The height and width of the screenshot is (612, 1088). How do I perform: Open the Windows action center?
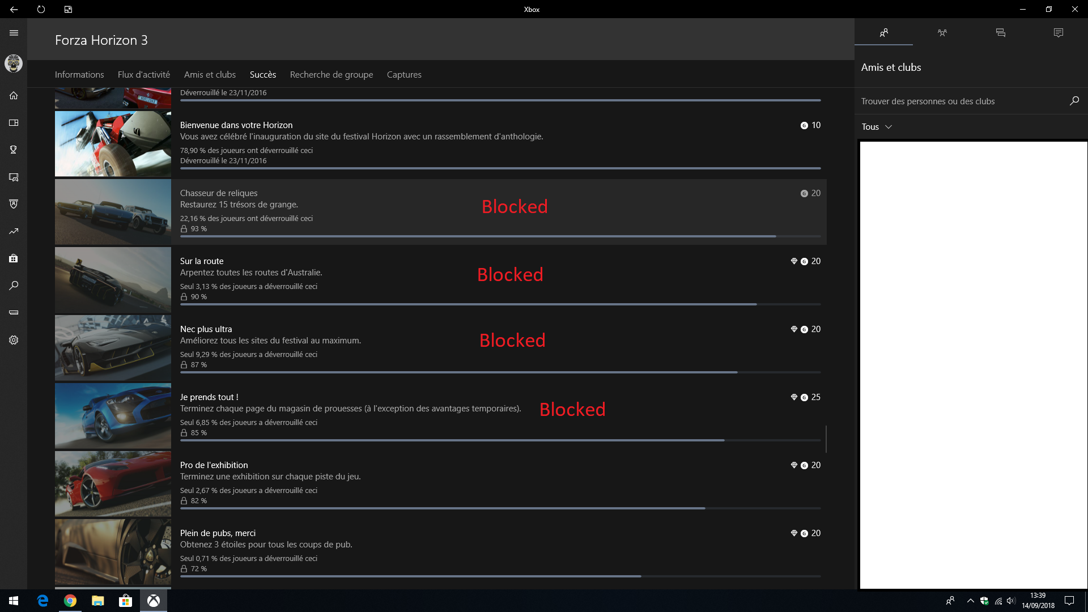click(x=1069, y=601)
